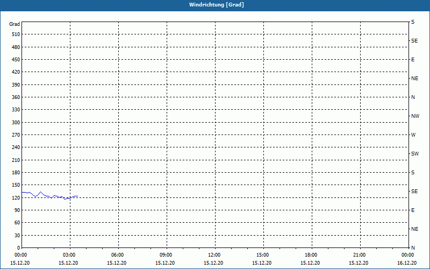Viewport: 430px width, 269px height.
Task: Click the NW compass label on the right axis
Action: pos(415,116)
